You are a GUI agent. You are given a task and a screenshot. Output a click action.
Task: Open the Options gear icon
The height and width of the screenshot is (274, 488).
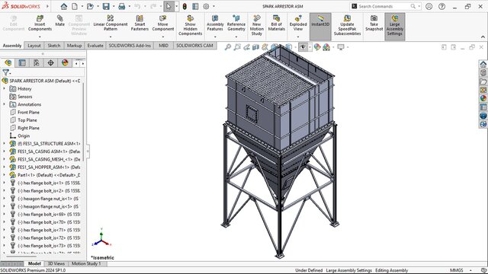[x=206, y=6]
